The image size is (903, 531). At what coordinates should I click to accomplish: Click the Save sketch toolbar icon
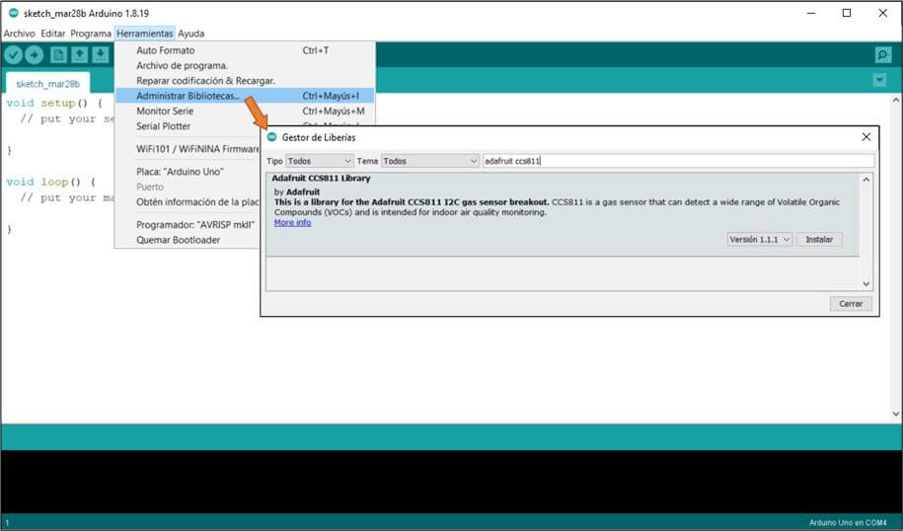(100, 55)
